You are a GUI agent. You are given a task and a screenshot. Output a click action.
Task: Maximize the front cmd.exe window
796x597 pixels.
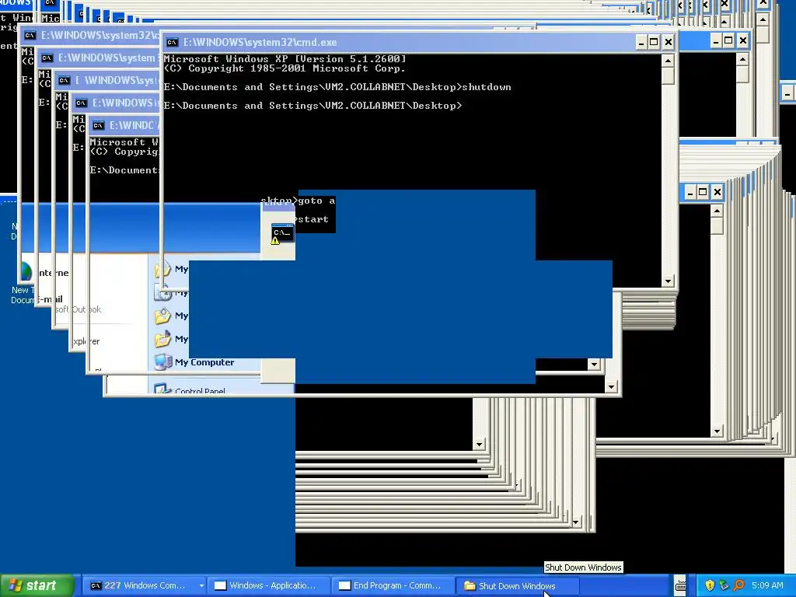click(655, 42)
